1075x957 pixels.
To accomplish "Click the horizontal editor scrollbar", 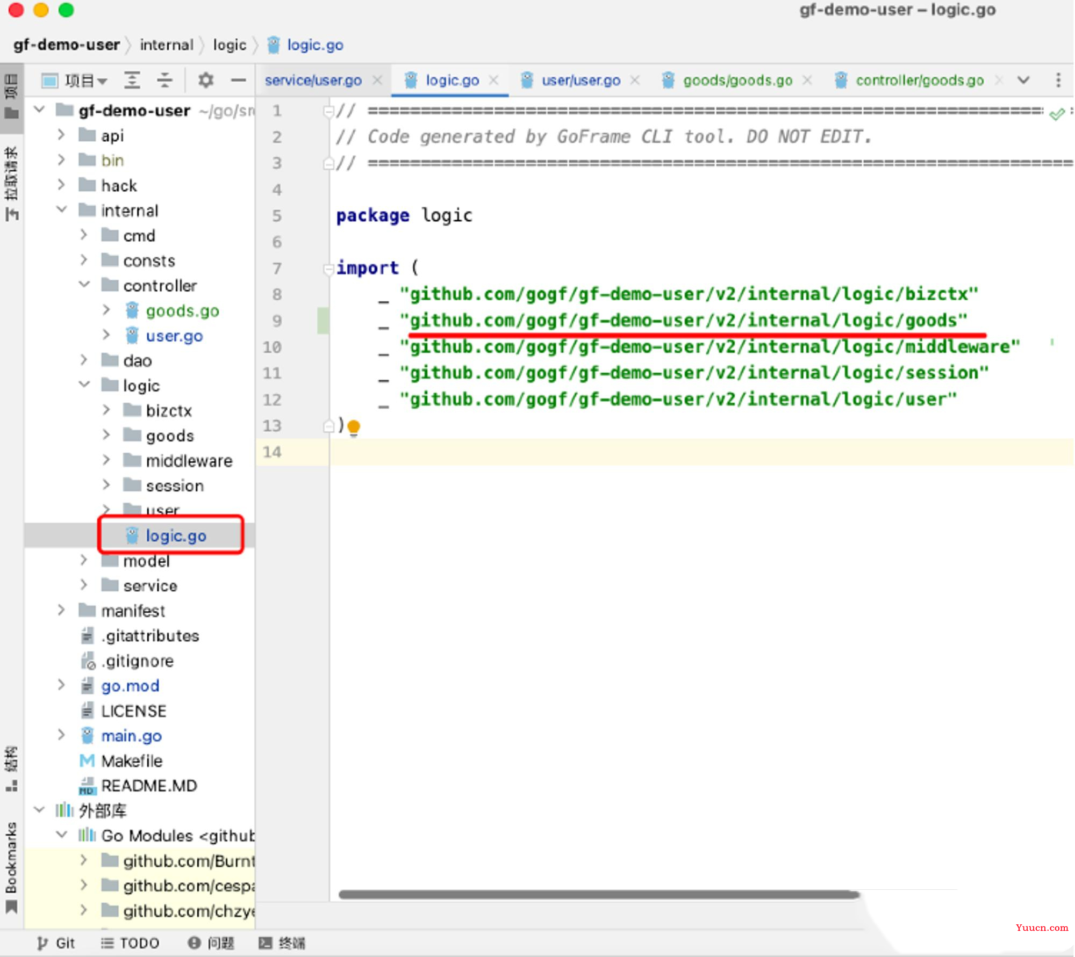I will pyautogui.click(x=599, y=895).
